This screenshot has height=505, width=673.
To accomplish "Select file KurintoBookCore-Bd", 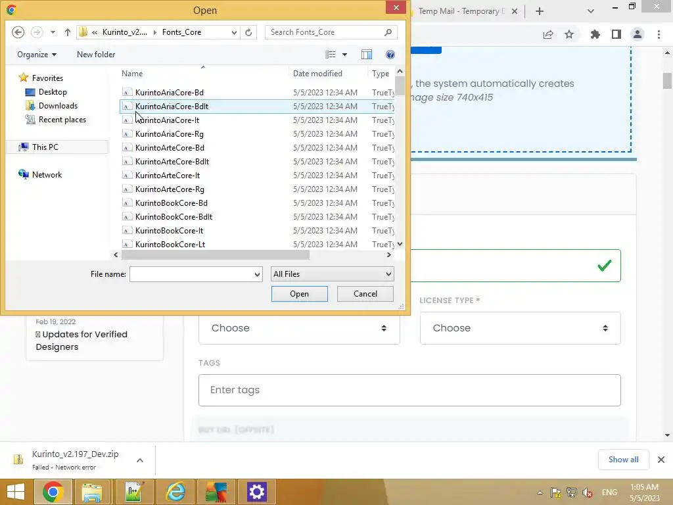I will [x=257, y=203].
